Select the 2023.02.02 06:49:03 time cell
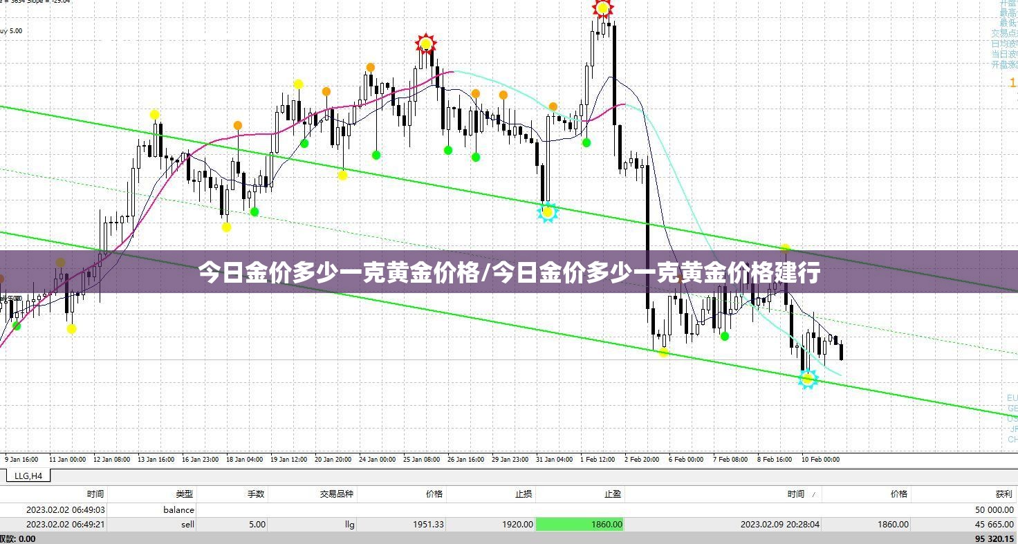The image size is (1018, 544). [x=65, y=509]
